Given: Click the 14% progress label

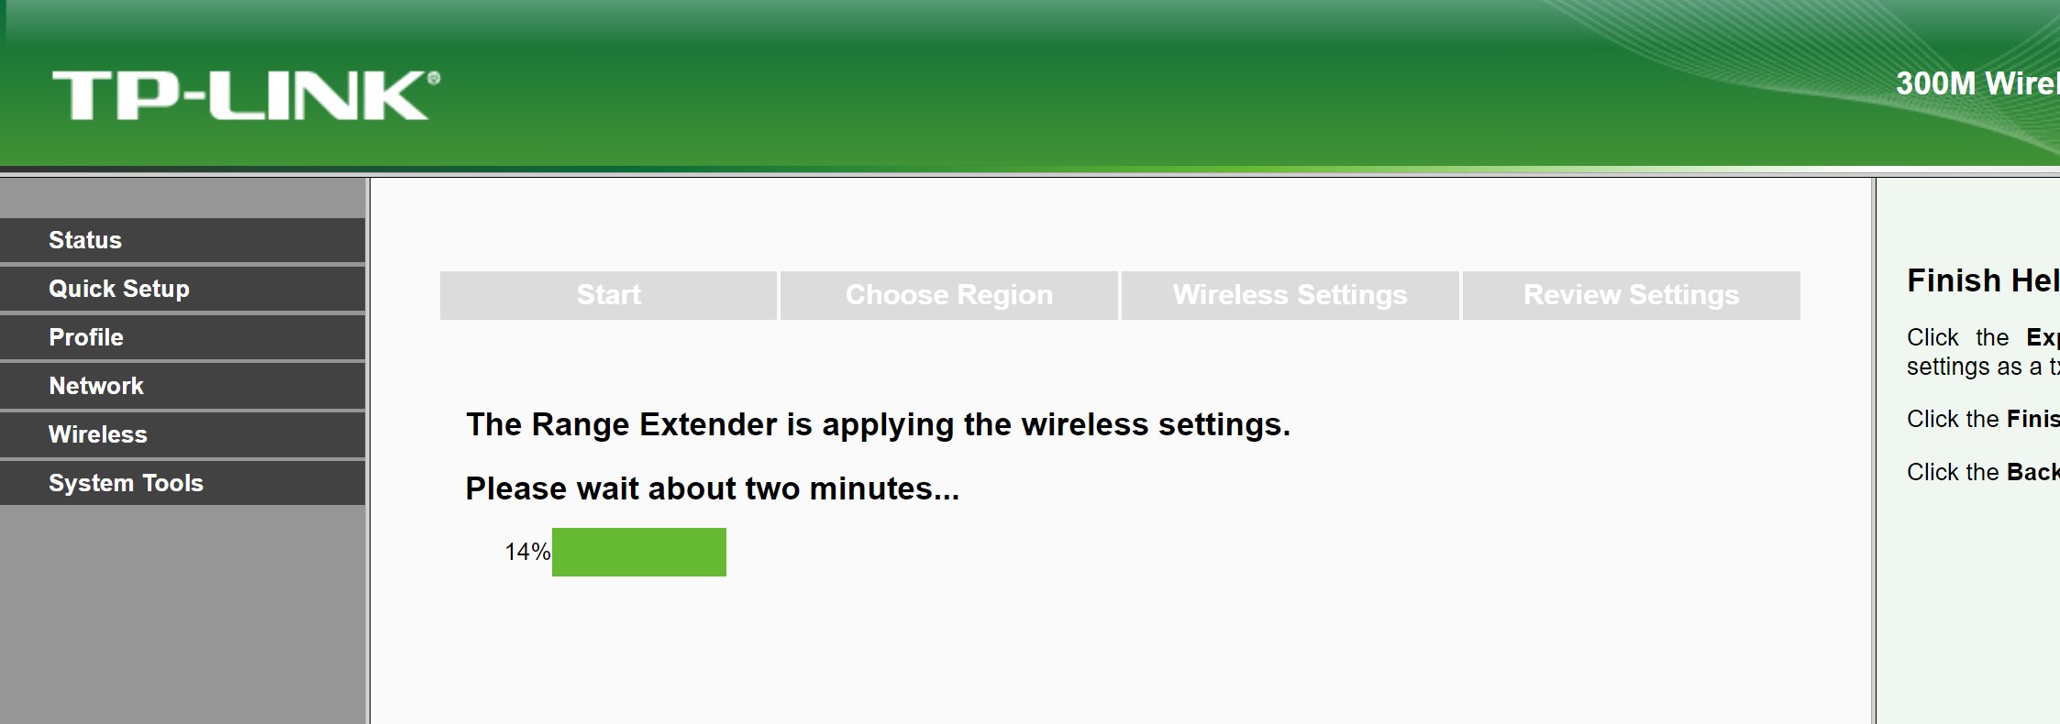Looking at the screenshot, I should pyautogui.click(x=526, y=552).
